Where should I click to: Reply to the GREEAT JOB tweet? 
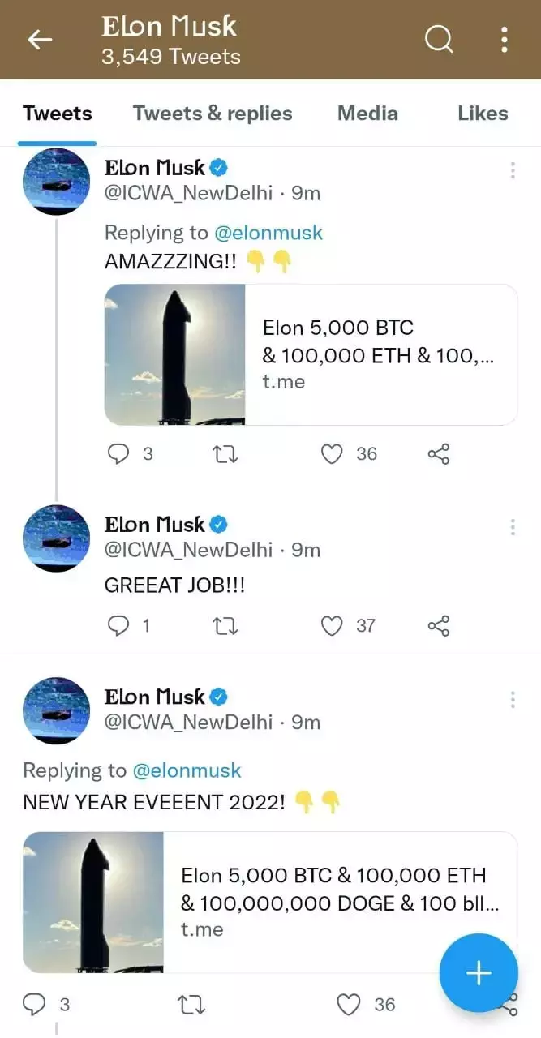coord(118,626)
